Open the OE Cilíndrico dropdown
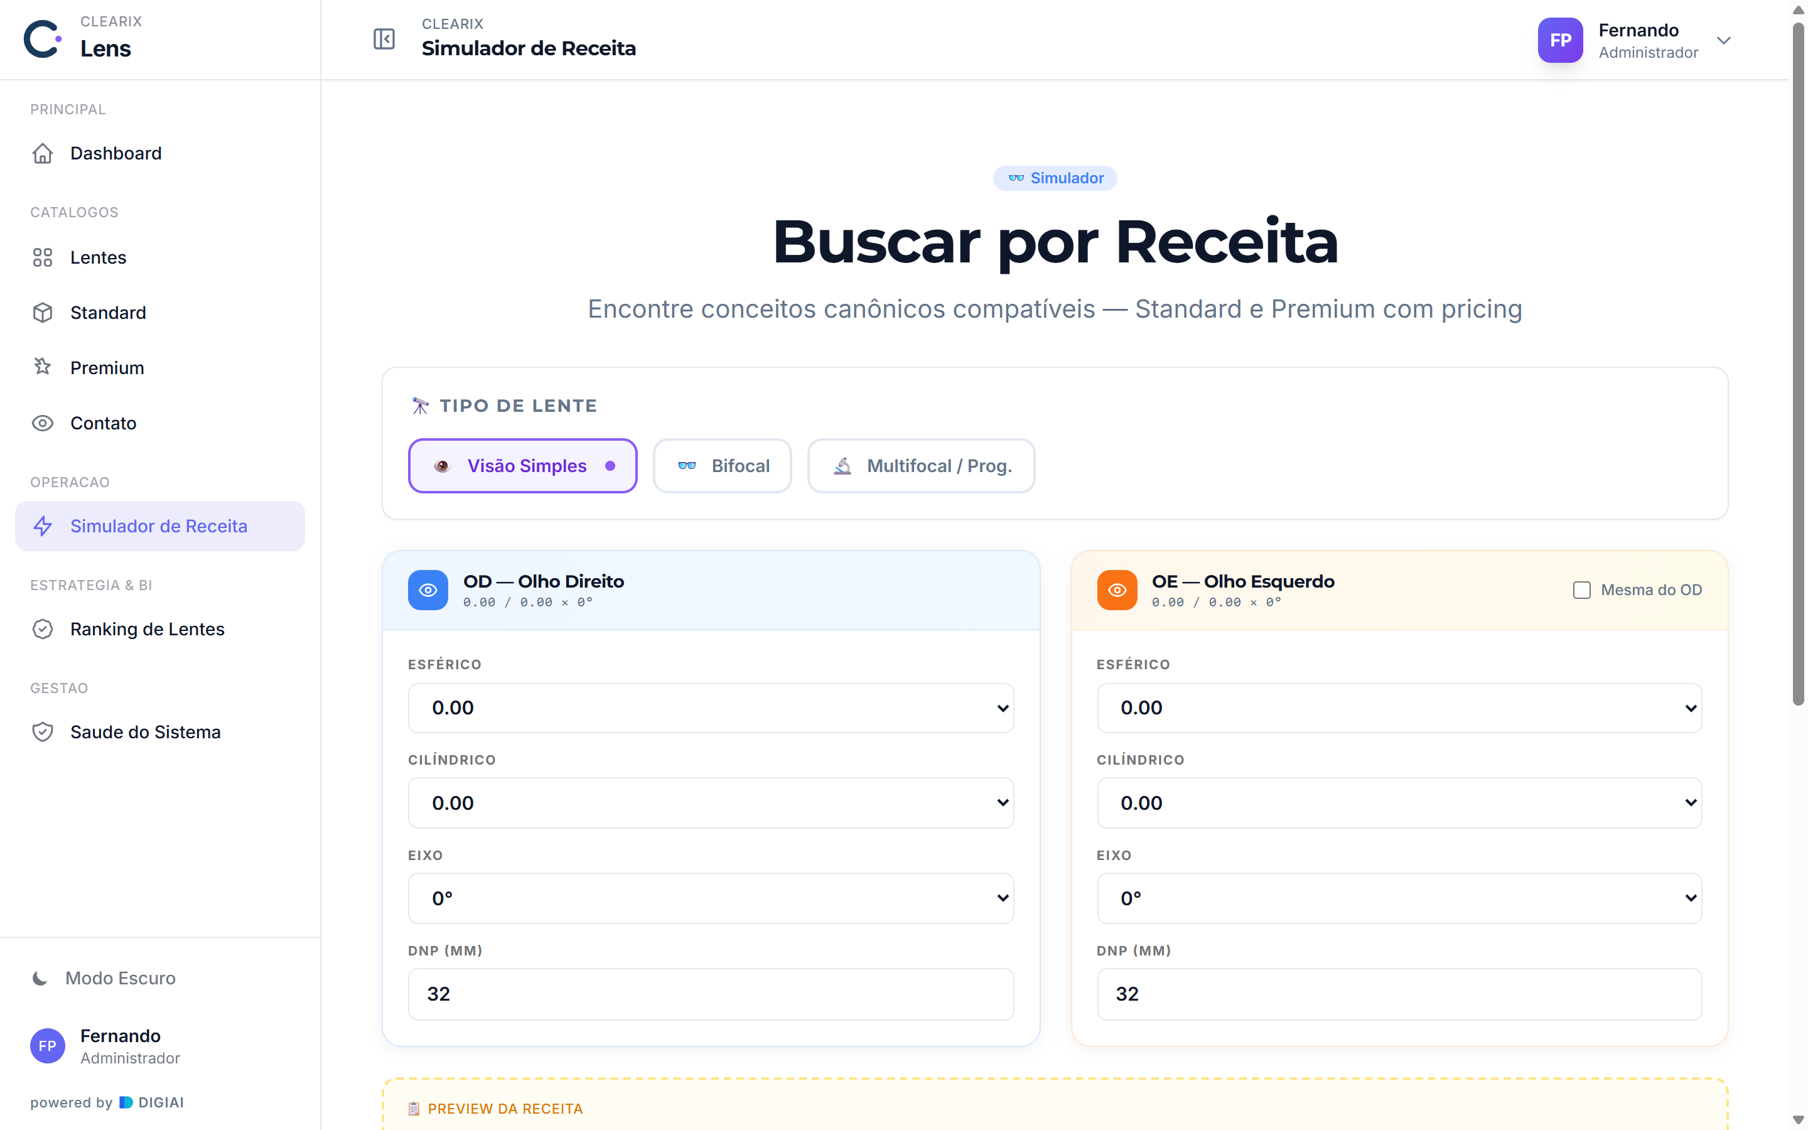This screenshot has width=1808, height=1130. pyautogui.click(x=1399, y=803)
